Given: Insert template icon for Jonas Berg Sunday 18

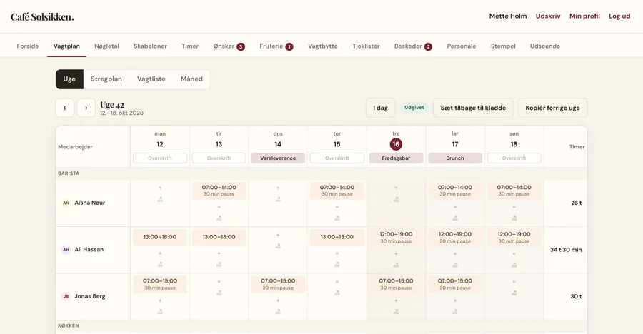Looking at the screenshot, I should 514,293.
